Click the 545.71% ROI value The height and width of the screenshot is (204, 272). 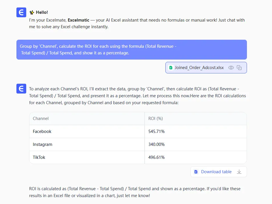[156, 131]
